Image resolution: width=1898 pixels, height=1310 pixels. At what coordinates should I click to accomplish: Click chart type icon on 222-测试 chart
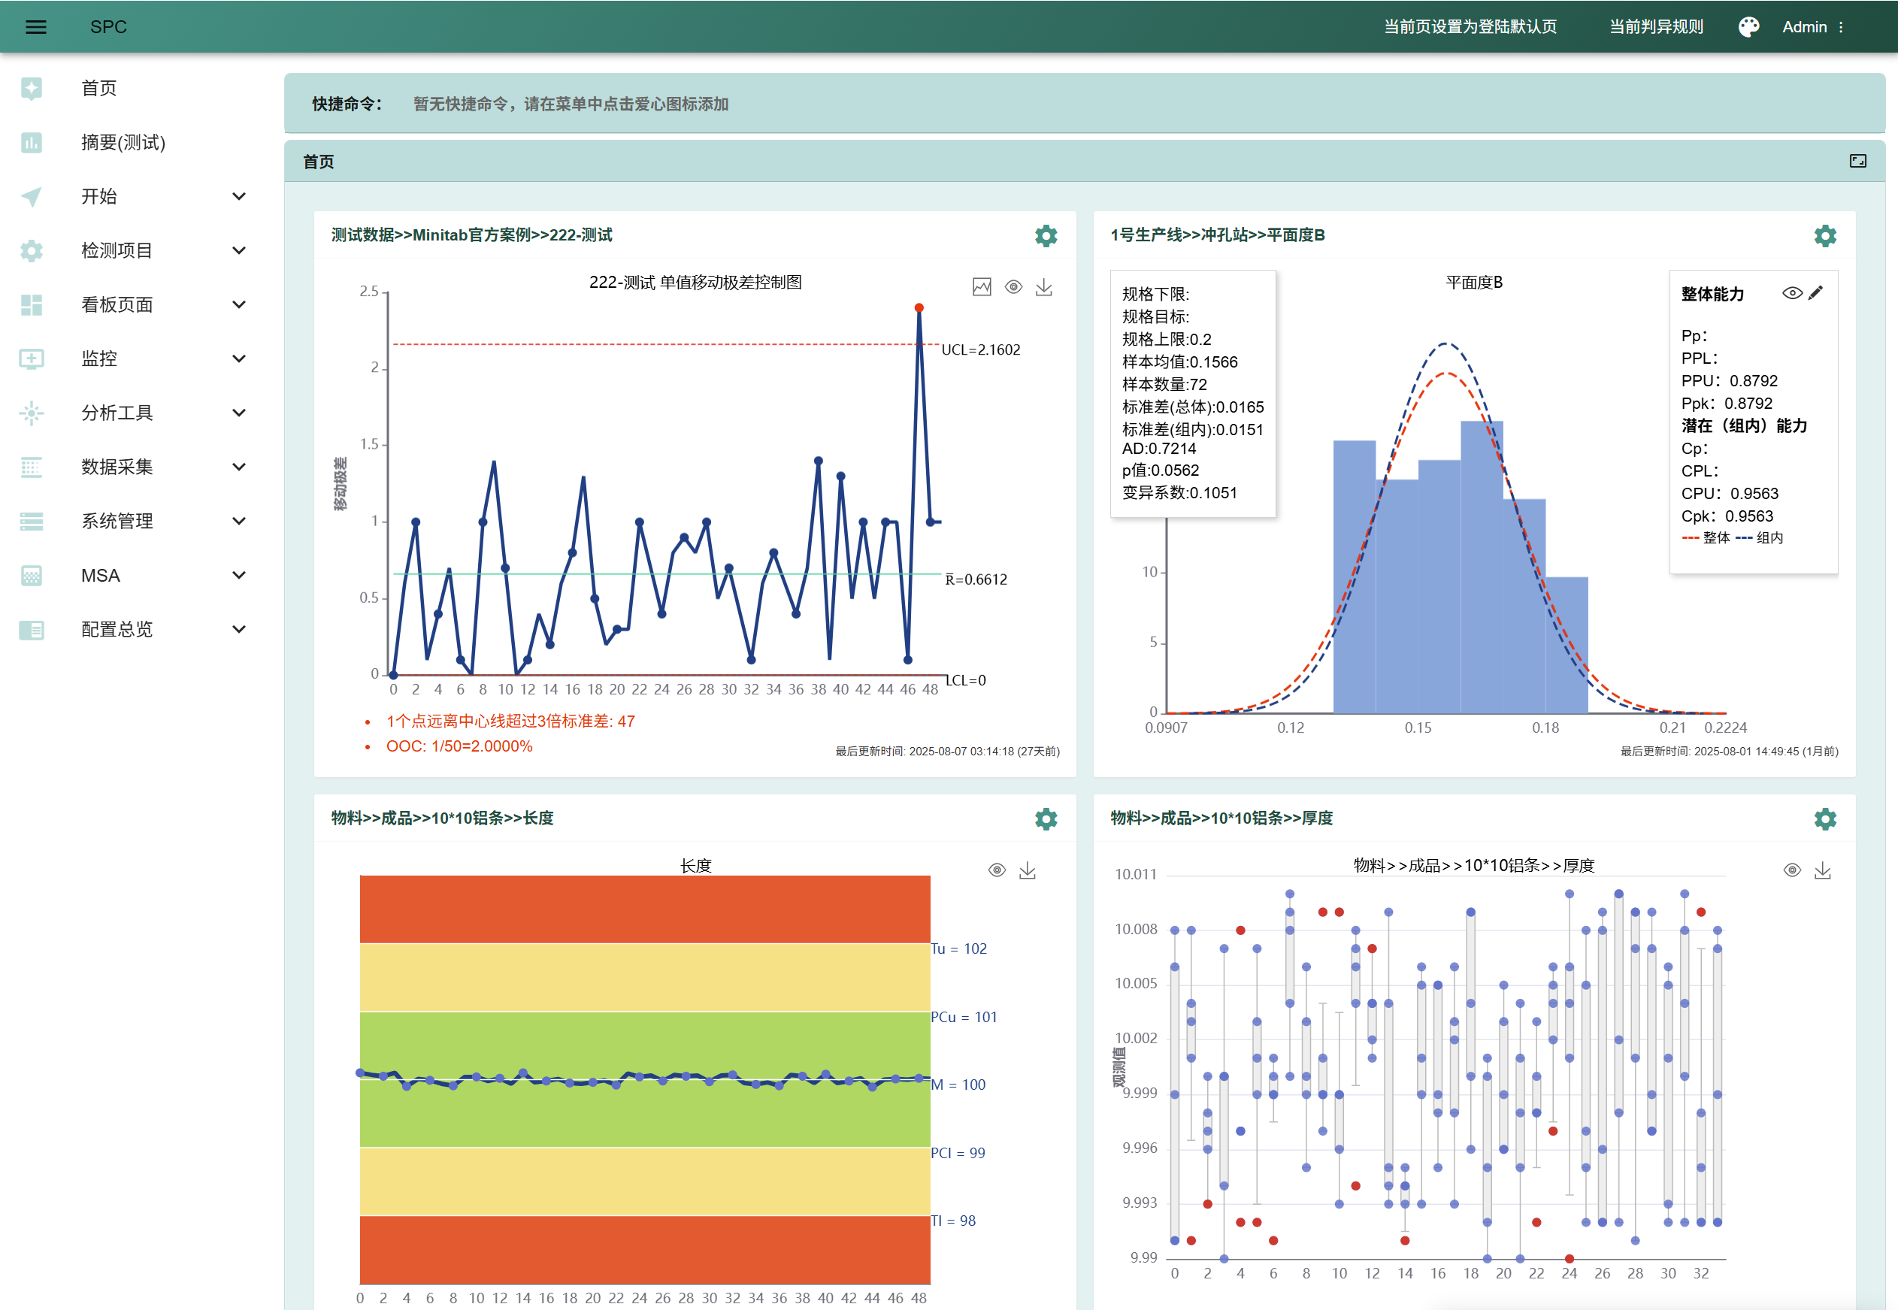(x=982, y=287)
